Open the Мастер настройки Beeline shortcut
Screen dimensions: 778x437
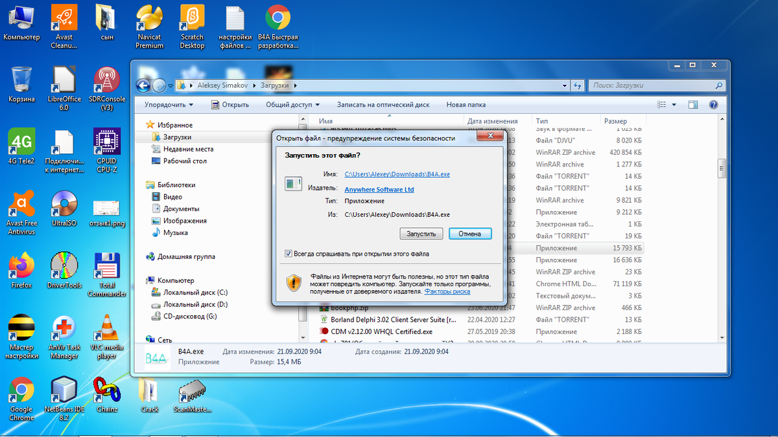click(x=21, y=337)
